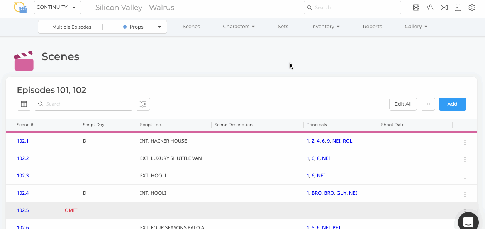Expand the Characters menu
485x229 pixels.
[x=239, y=27]
